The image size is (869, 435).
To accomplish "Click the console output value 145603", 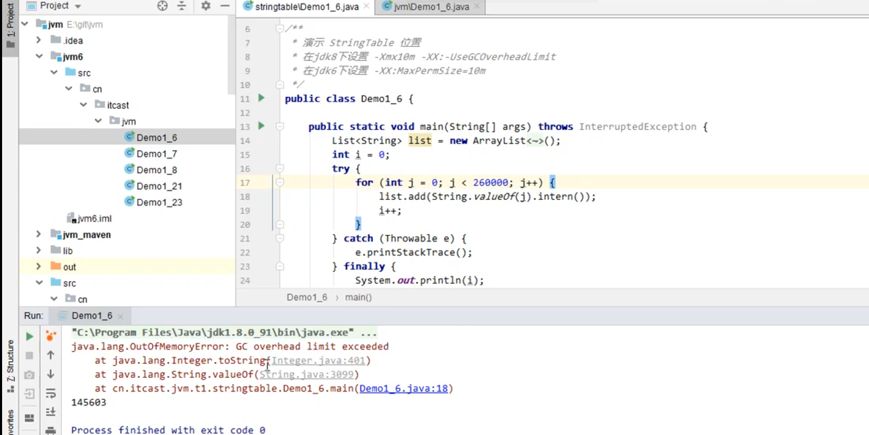I will (88, 403).
